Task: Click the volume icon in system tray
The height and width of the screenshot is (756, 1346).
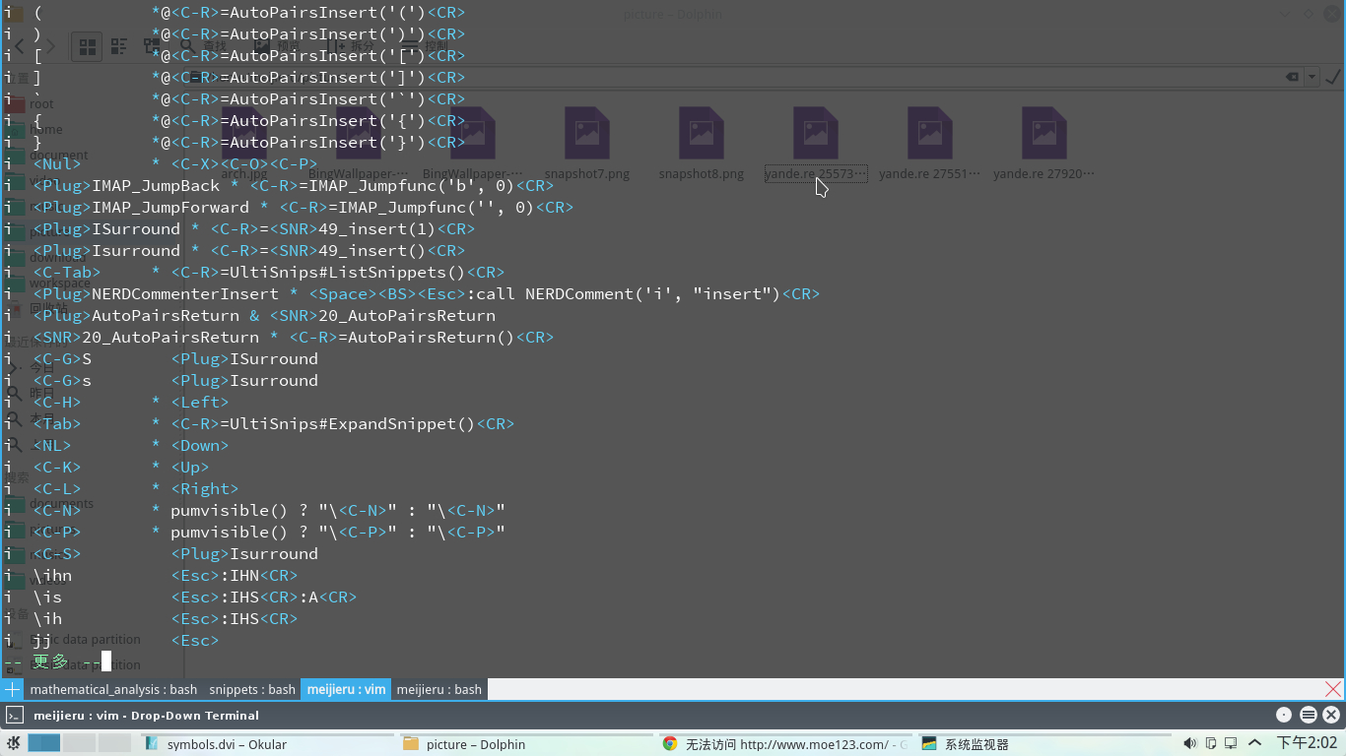Action: click(1189, 744)
